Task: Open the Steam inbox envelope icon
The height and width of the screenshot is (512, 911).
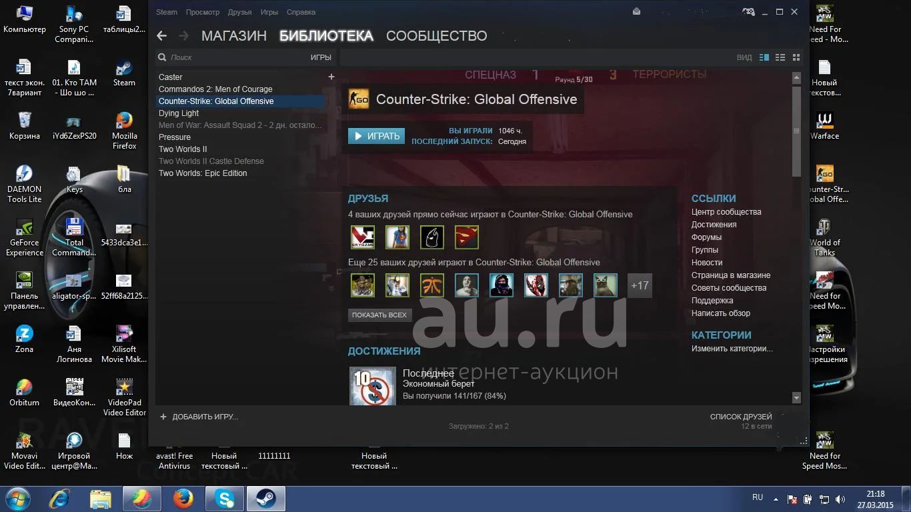Action: 637,11
